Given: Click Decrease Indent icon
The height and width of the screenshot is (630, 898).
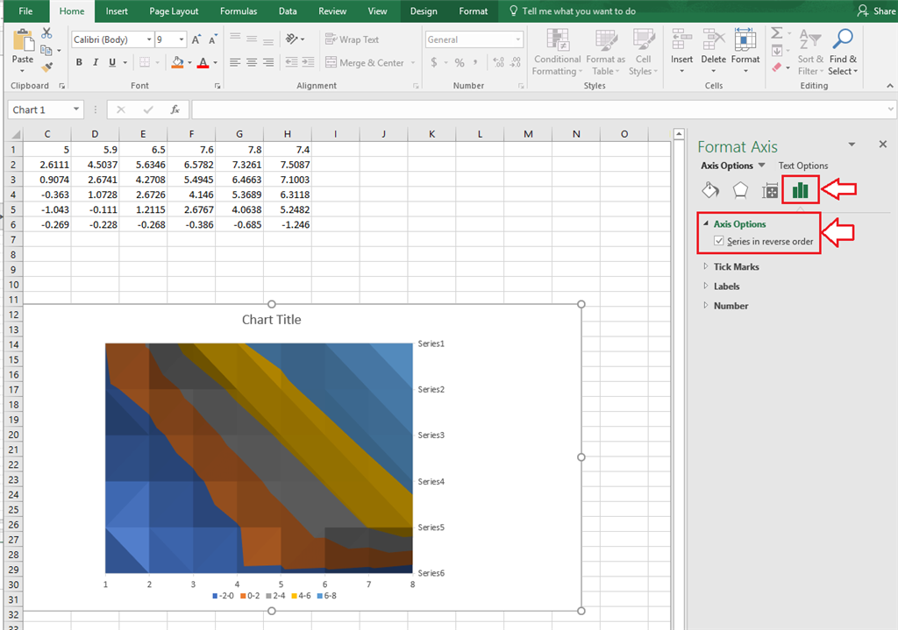Looking at the screenshot, I should (x=291, y=62).
